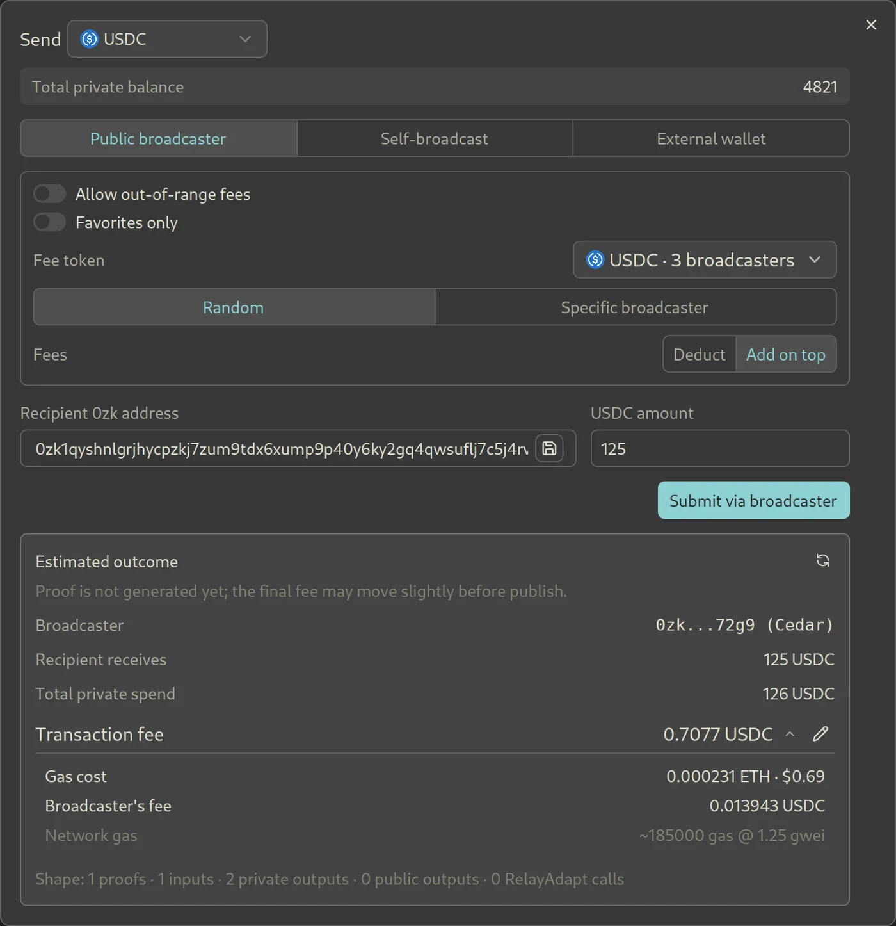This screenshot has width=896, height=926.
Task: Click the USDC coin icon in the Send selector
Action: [x=90, y=39]
